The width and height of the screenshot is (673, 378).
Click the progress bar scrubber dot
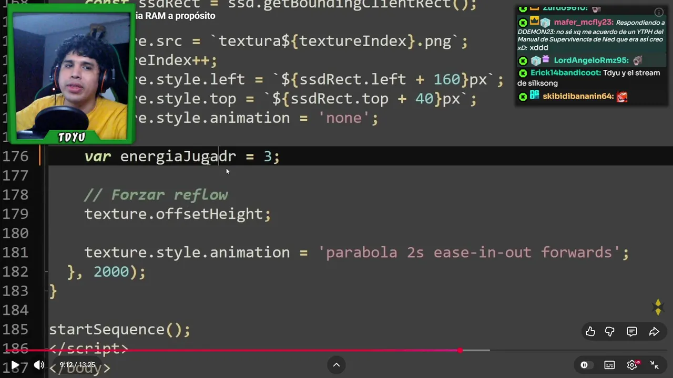(460, 350)
